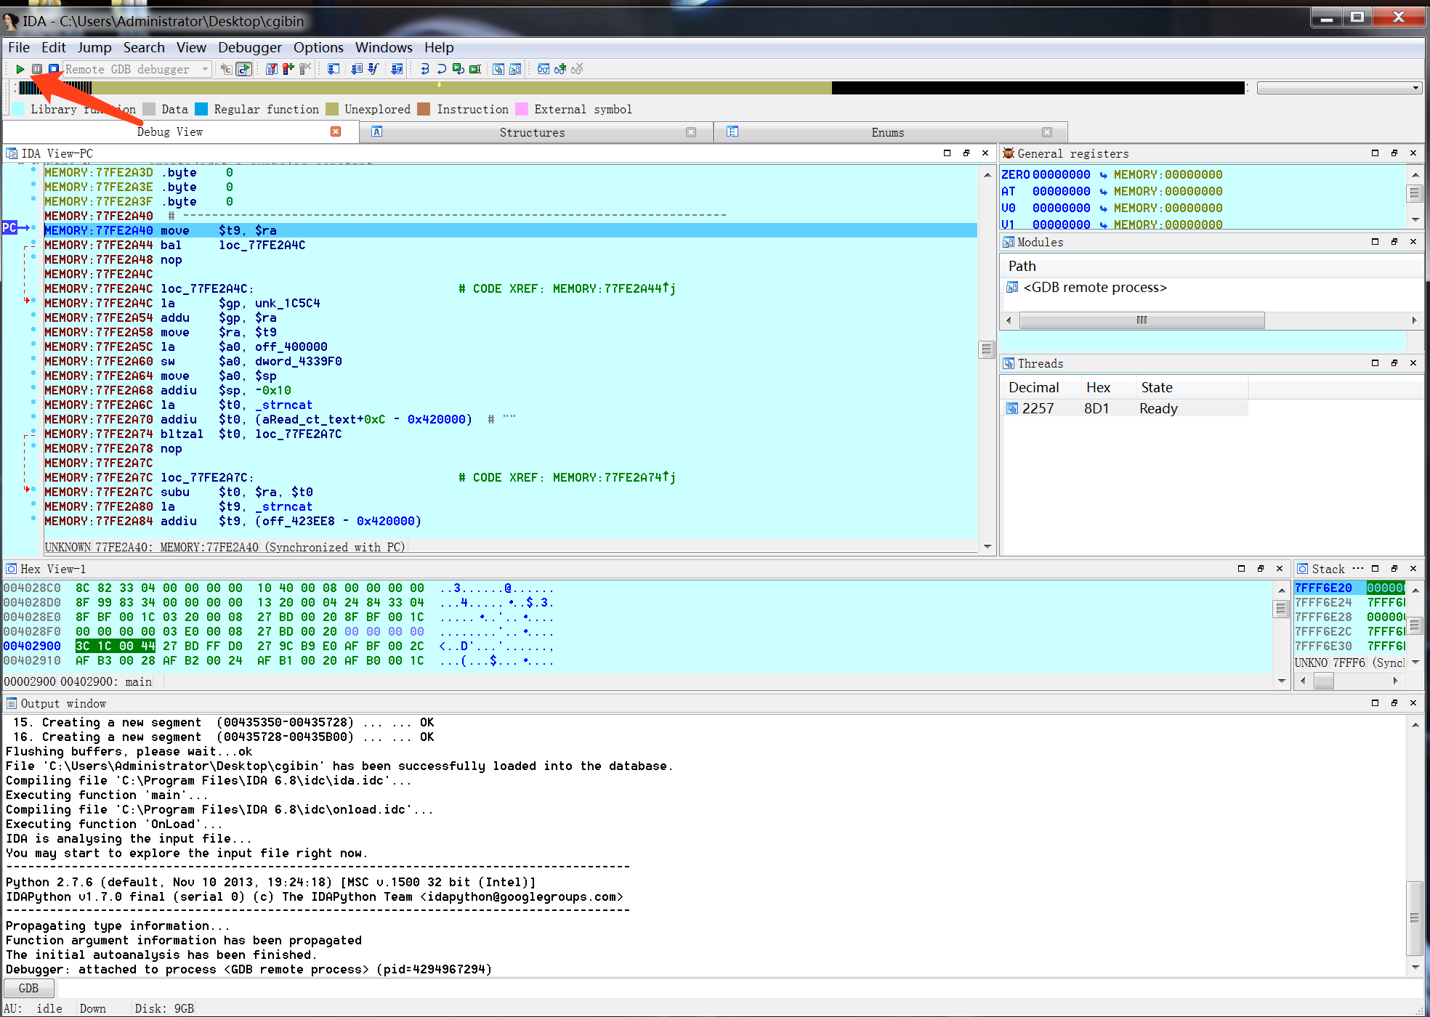This screenshot has height=1017, width=1430.
Task: Click the Step into icon
Action: point(425,69)
